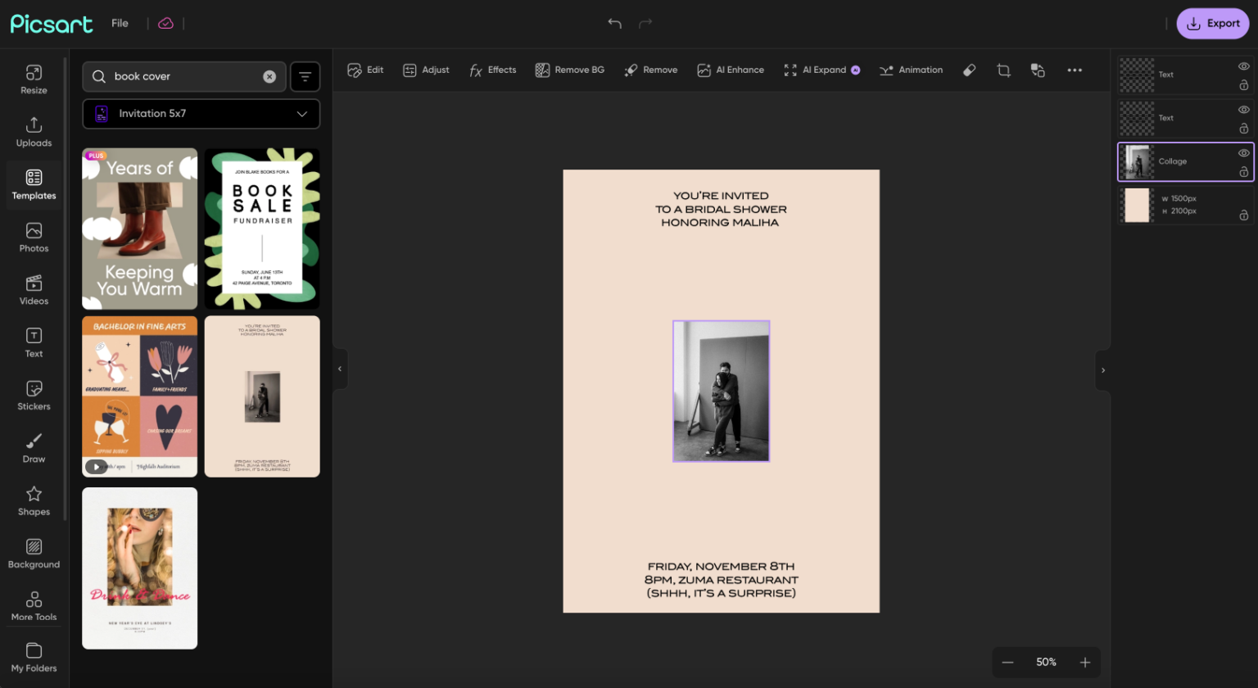Open the search filter options
The width and height of the screenshot is (1258, 688).
coord(305,77)
